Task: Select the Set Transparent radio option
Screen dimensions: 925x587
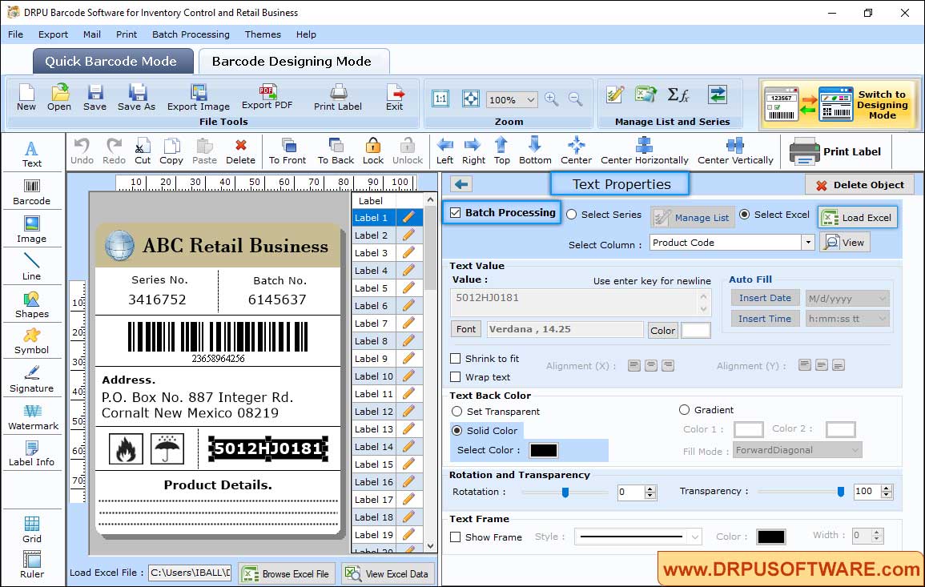Action: pos(456,412)
